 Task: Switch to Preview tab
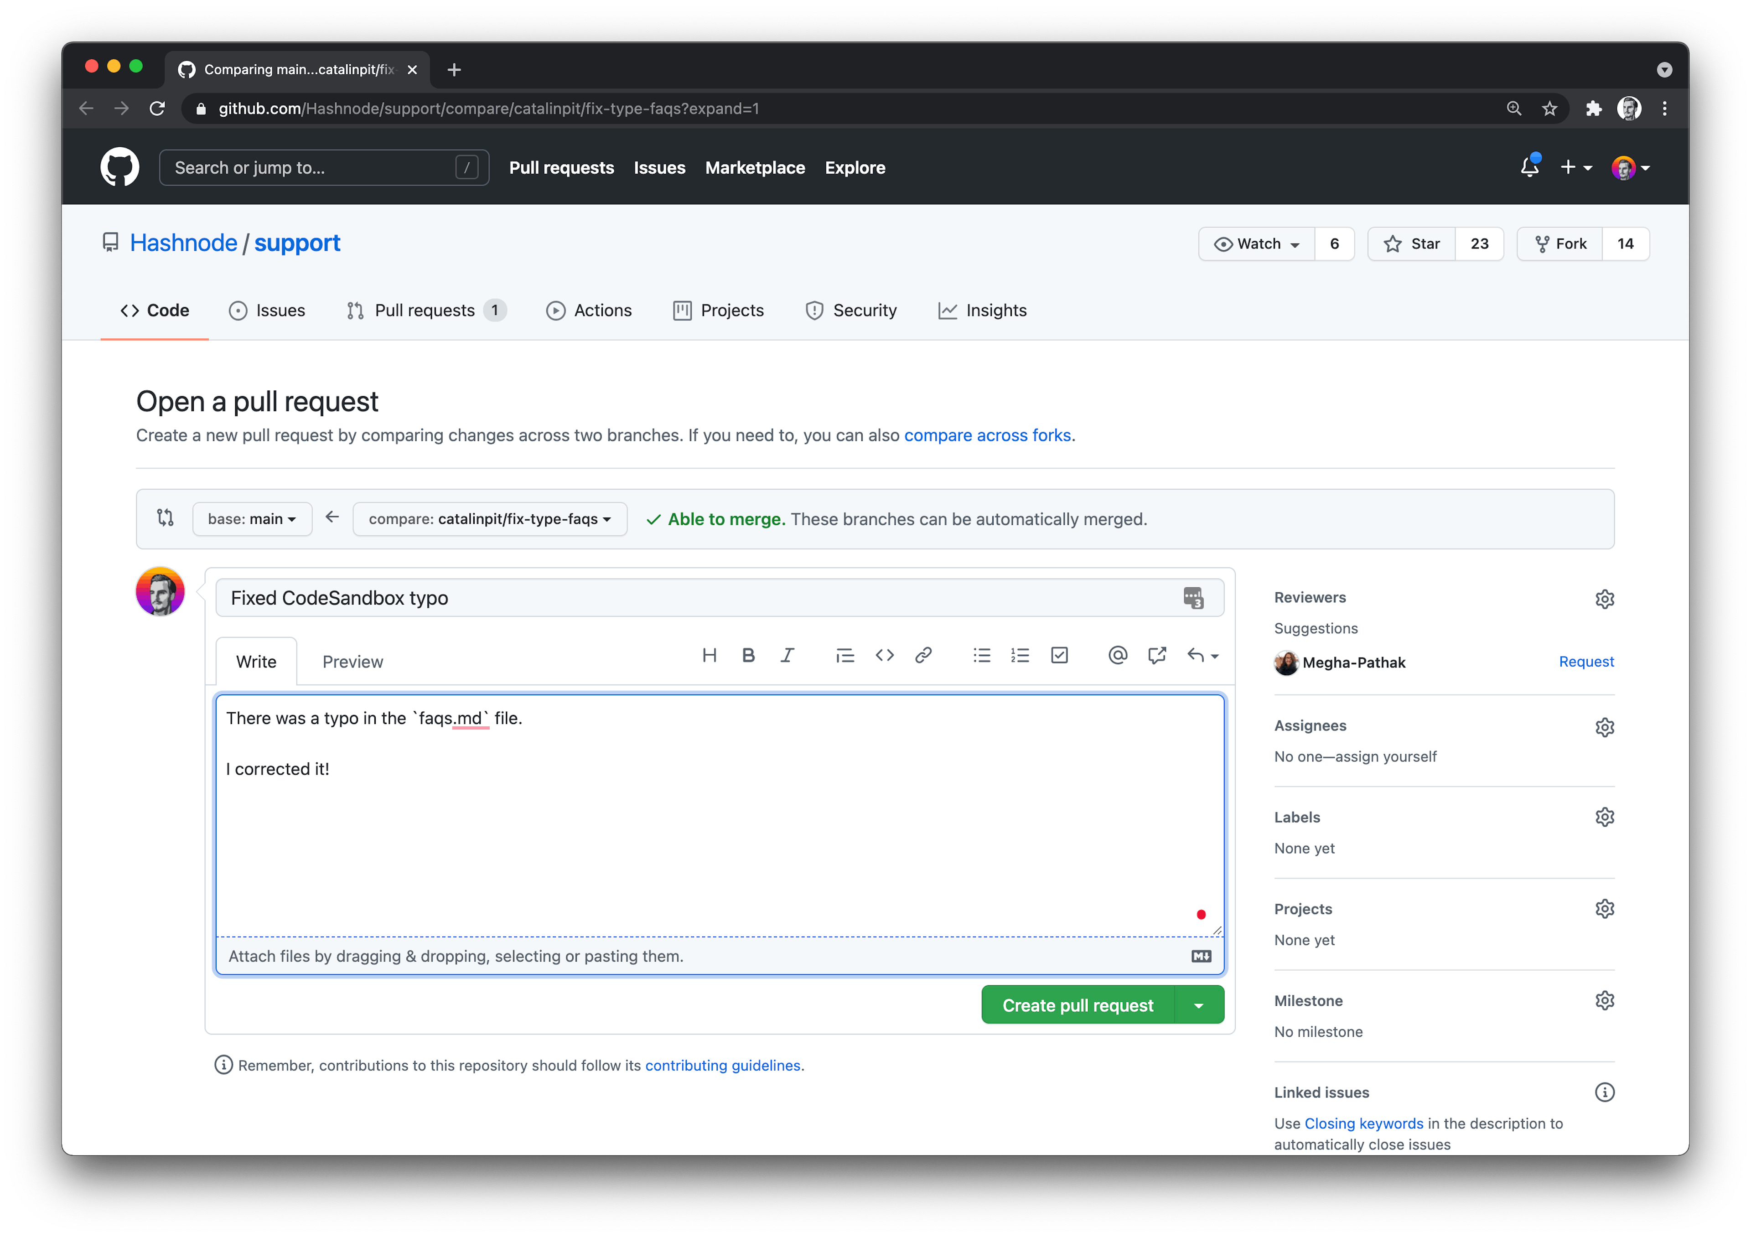point(352,661)
